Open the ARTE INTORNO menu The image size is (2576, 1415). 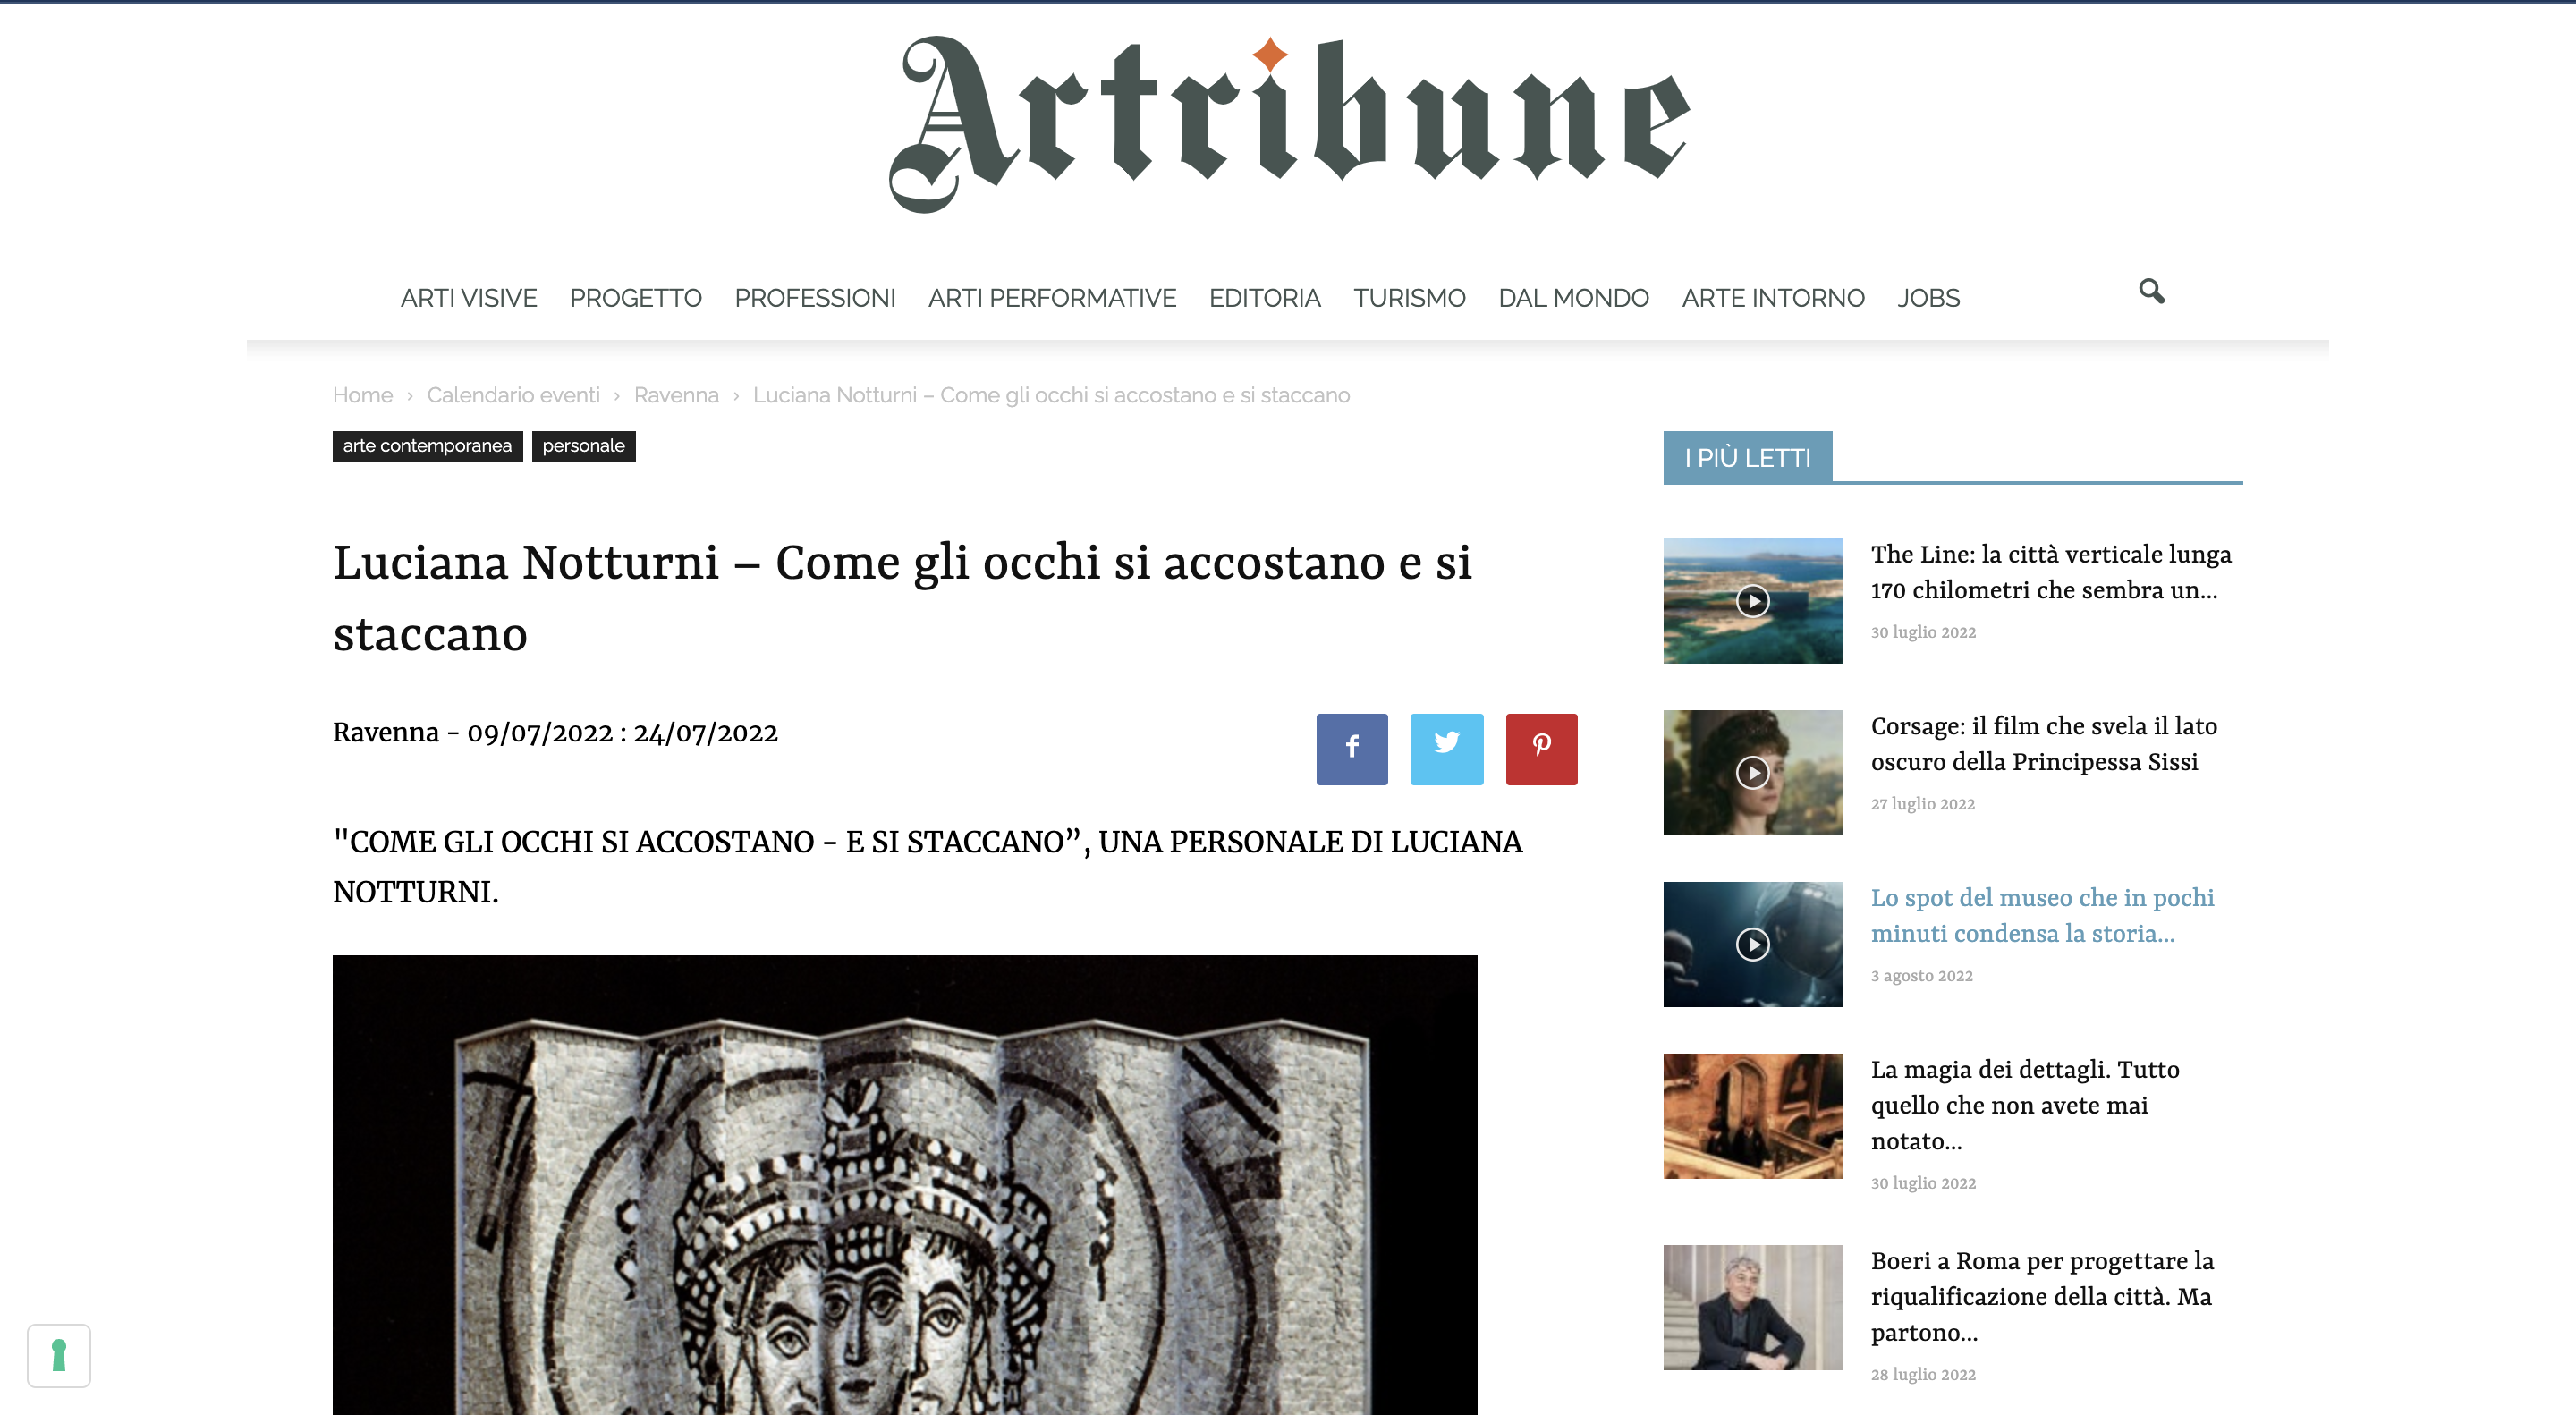[1773, 298]
